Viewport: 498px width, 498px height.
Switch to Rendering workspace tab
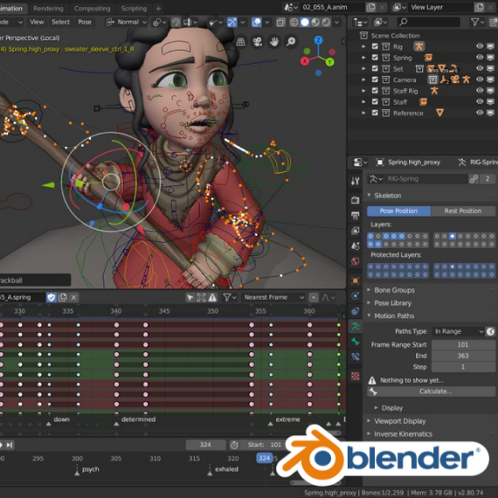tap(48, 9)
